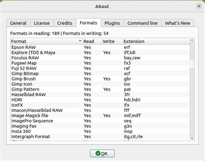Sort by the Extension column header

tap(157, 41)
